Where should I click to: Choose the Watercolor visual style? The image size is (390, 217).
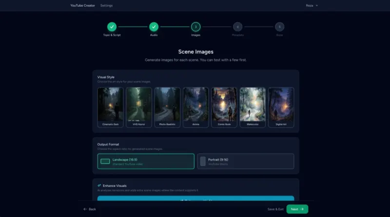click(x=253, y=107)
